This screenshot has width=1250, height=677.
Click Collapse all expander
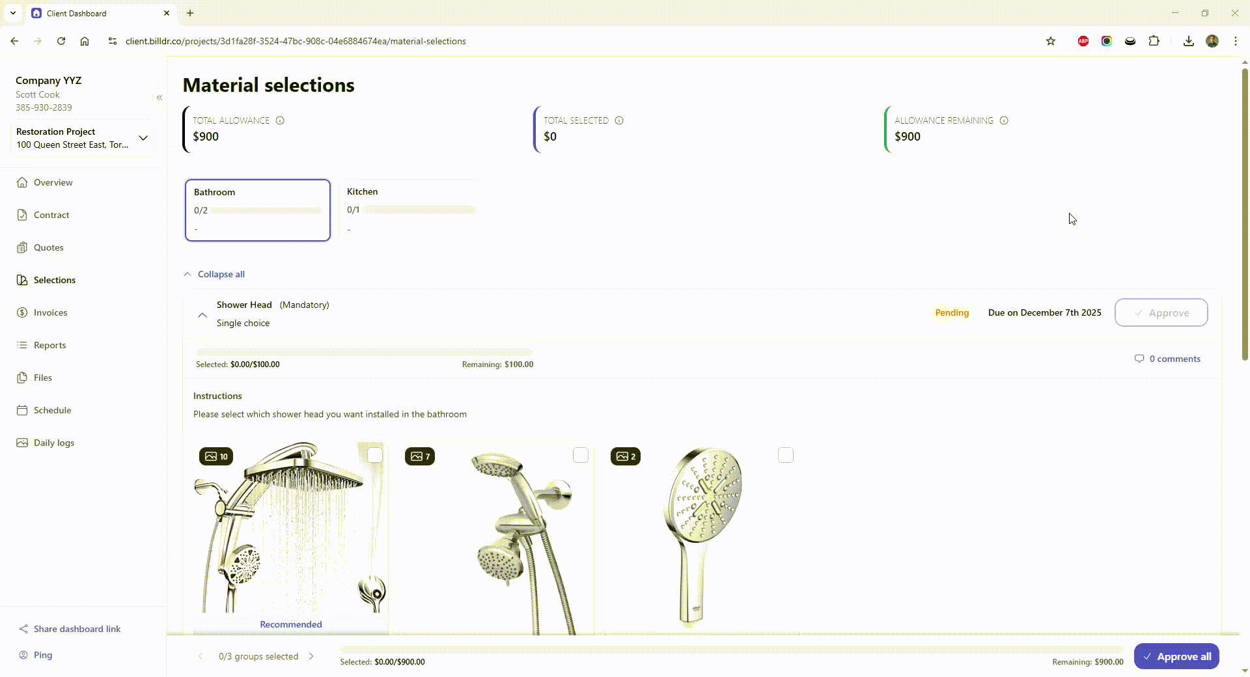215,274
